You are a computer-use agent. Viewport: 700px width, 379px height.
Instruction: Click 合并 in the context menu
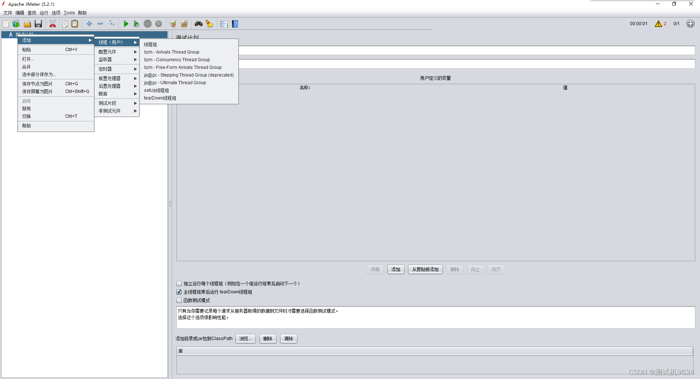pos(56,67)
